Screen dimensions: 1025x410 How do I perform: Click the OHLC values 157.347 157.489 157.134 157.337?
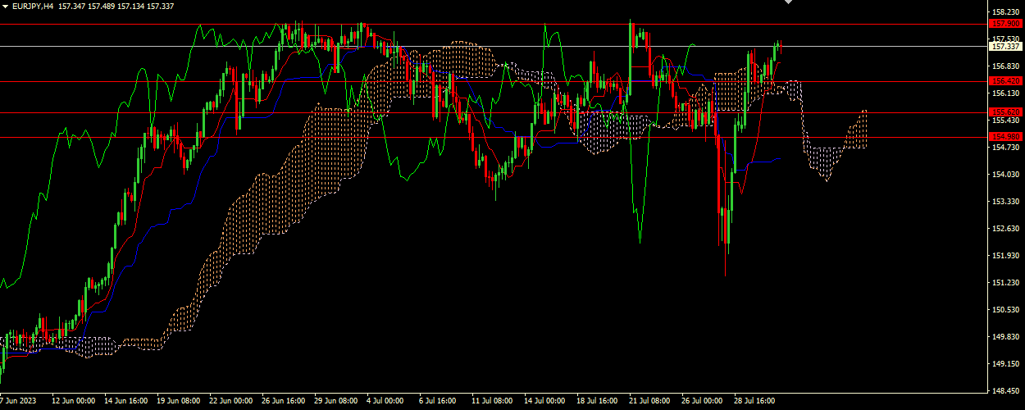pyautogui.click(x=116, y=7)
